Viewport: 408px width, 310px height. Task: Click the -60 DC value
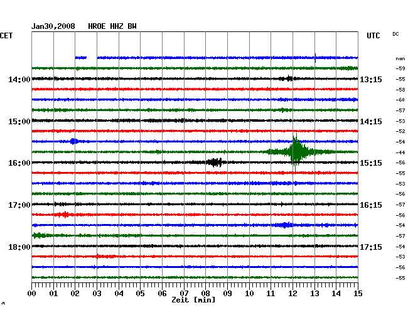(400, 100)
